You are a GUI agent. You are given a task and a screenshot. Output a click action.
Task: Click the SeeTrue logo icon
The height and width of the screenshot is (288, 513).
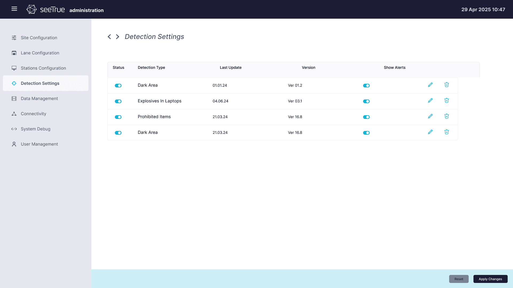pyautogui.click(x=32, y=9)
